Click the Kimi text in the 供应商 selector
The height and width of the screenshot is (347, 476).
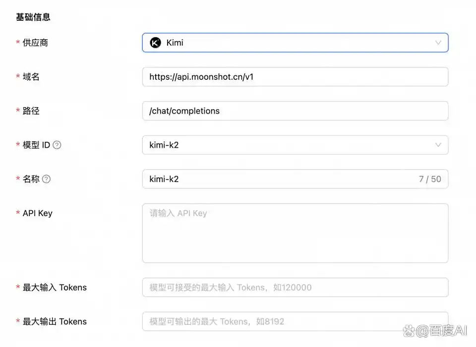point(175,43)
